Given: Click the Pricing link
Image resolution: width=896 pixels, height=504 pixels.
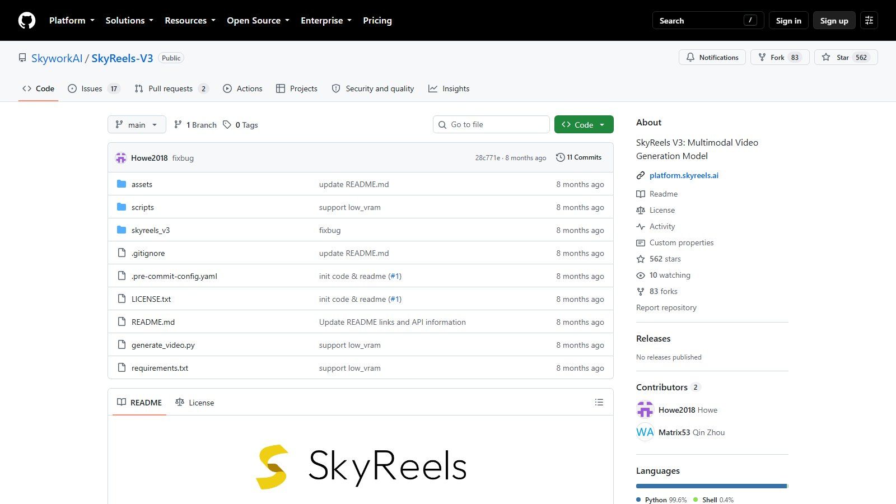Looking at the screenshot, I should (x=377, y=20).
